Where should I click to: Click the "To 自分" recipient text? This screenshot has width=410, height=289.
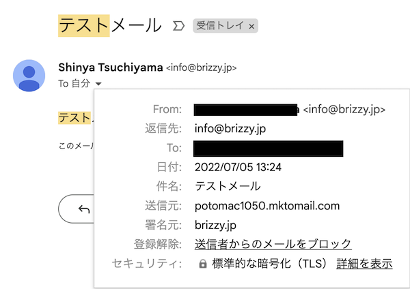[74, 83]
